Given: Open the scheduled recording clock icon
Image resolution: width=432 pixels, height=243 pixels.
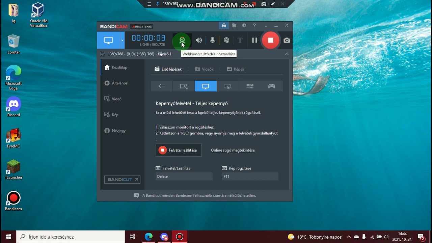Looking at the screenshot, I should coord(244,25).
